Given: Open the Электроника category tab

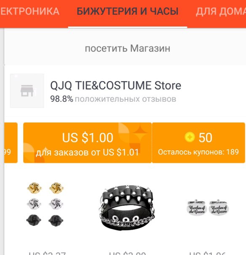Looking at the screenshot, I should click(x=29, y=11).
